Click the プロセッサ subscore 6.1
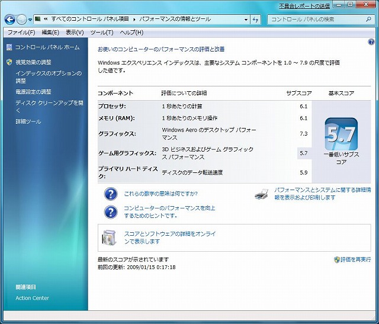Viewport: 379px width, 324px height. [303, 107]
